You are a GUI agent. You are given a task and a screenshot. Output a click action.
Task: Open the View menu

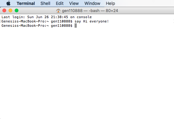click(x=74, y=3)
